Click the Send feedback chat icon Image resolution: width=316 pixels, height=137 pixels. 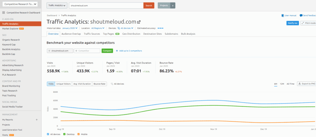pyautogui.click(x=301, y=15)
